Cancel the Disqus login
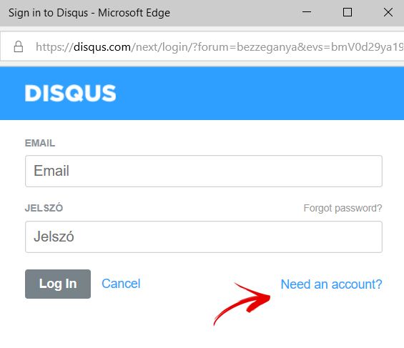Image resolution: width=404 pixels, height=348 pixels. tap(121, 284)
